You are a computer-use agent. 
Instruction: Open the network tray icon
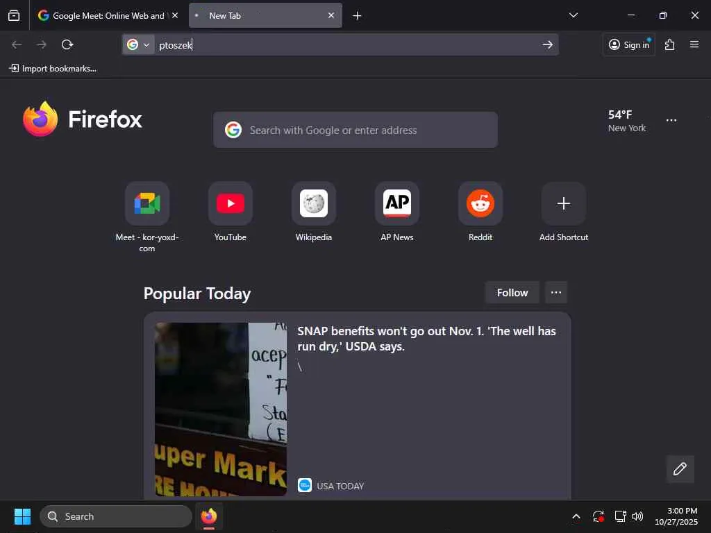tap(620, 516)
